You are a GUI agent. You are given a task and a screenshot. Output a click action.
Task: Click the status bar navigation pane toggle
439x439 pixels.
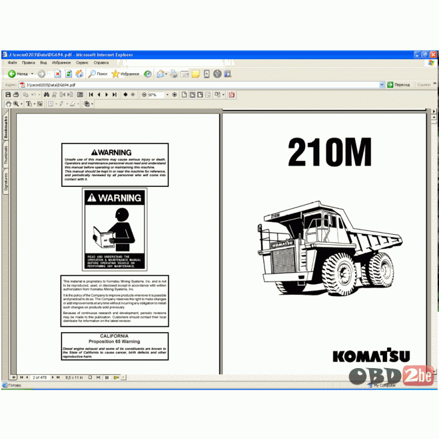pyautogui.click(x=14, y=378)
